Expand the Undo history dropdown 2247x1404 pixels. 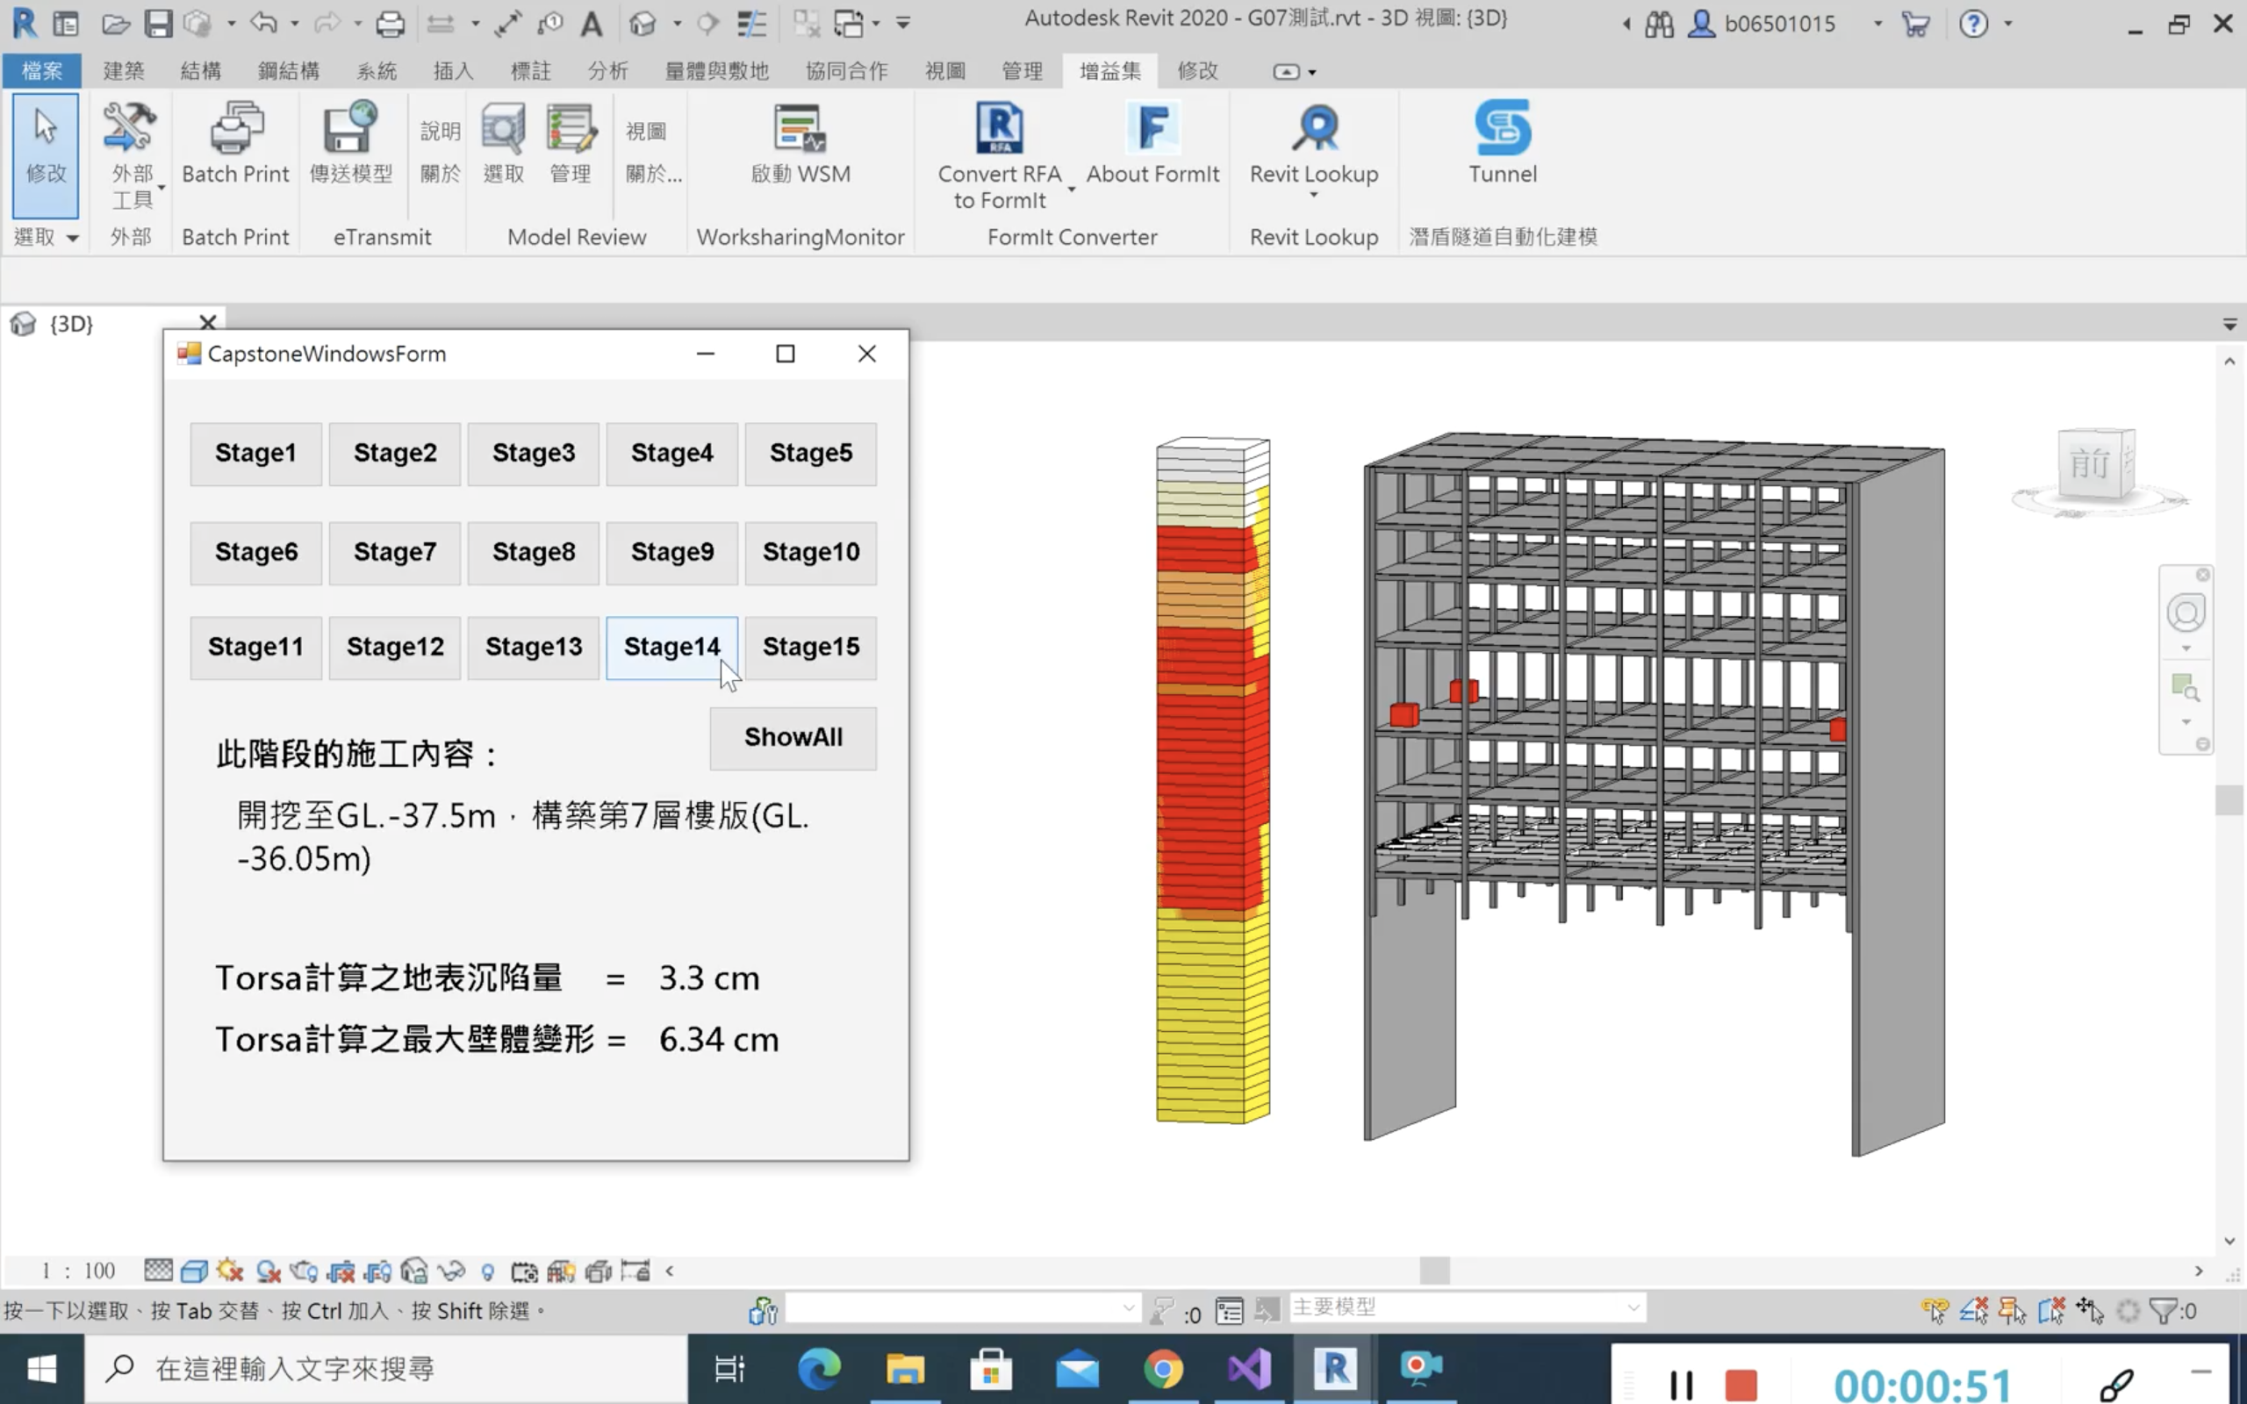[x=293, y=23]
